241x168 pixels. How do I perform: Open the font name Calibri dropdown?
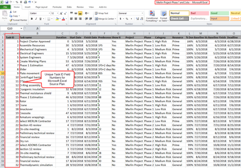point(49,13)
